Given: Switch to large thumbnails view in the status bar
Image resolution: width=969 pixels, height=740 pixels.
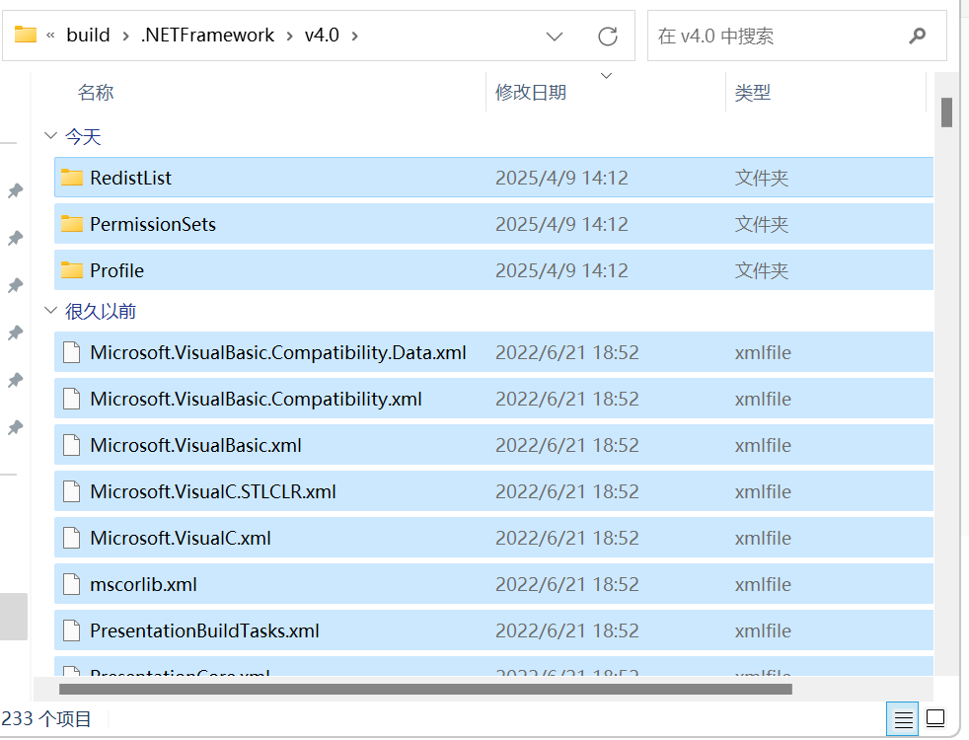Looking at the screenshot, I should pos(935,719).
